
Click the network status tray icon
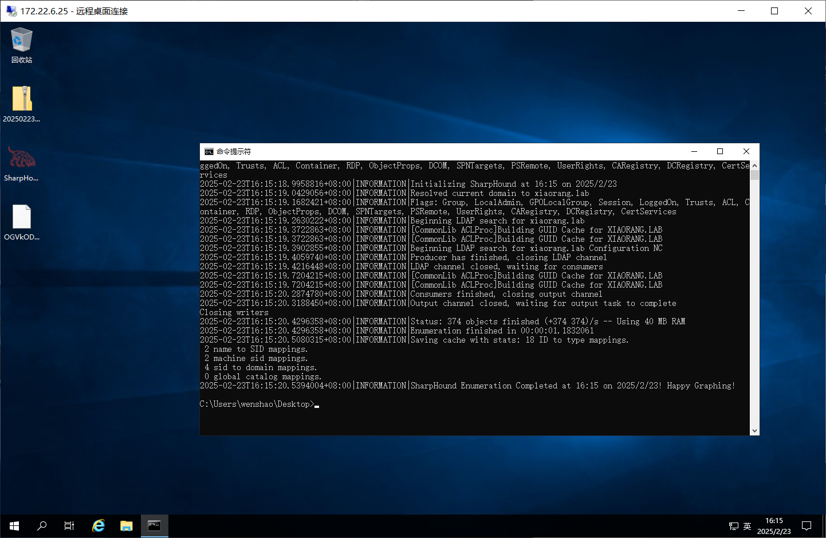[x=733, y=526]
